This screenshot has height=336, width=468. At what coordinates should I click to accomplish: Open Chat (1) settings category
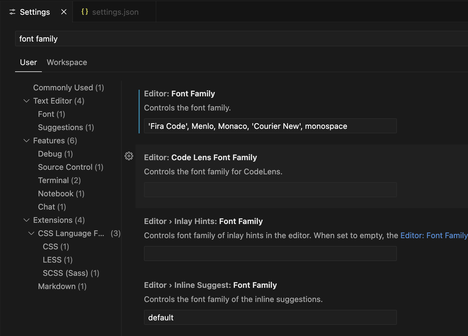(x=52, y=207)
